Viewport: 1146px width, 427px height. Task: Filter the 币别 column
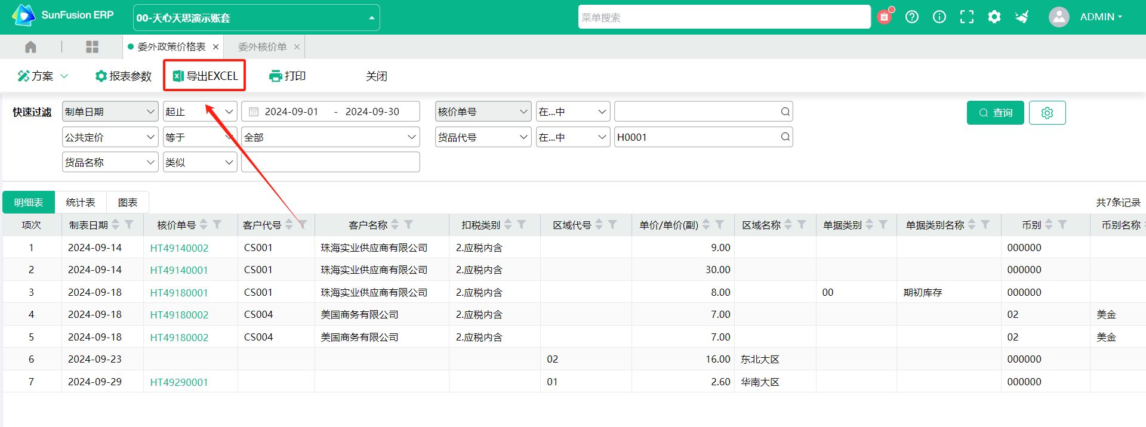point(1062,225)
